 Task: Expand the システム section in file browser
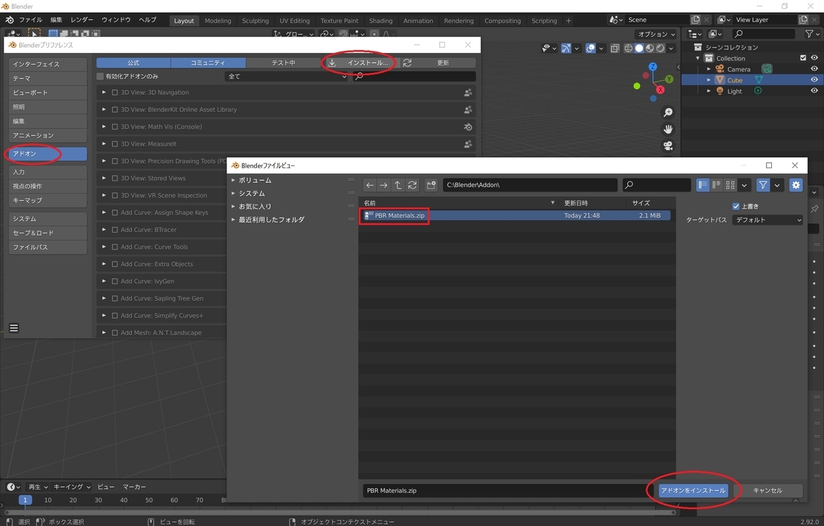233,193
